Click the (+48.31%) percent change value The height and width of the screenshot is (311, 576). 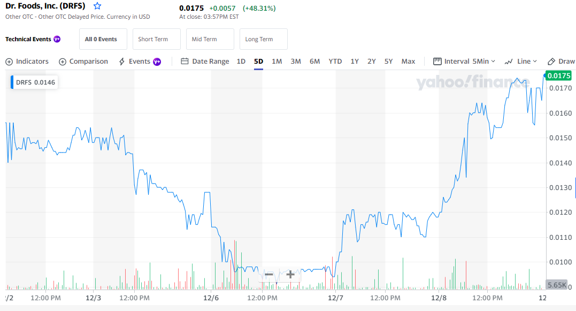click(x=259, y=8)
